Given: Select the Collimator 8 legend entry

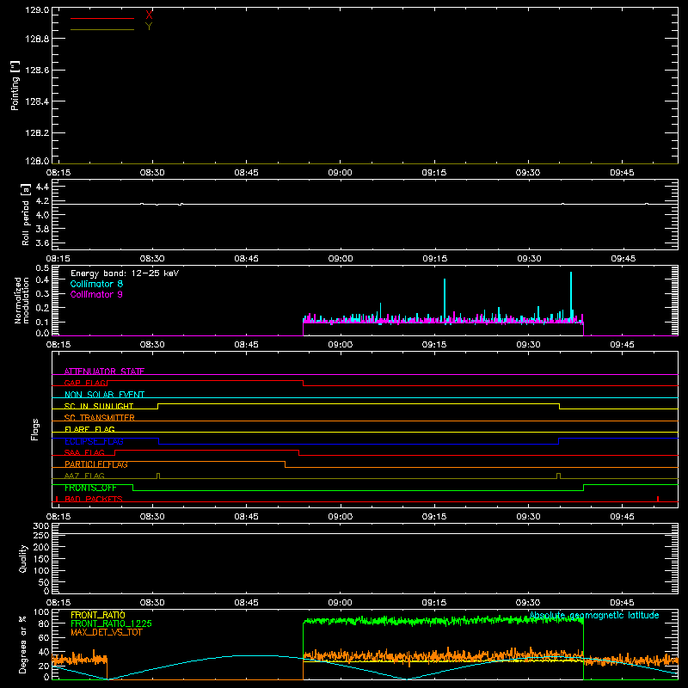Looking at the screenshot, I should (96, 284).
